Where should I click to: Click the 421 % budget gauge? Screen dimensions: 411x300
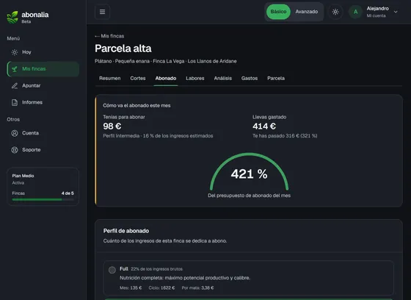250,172
